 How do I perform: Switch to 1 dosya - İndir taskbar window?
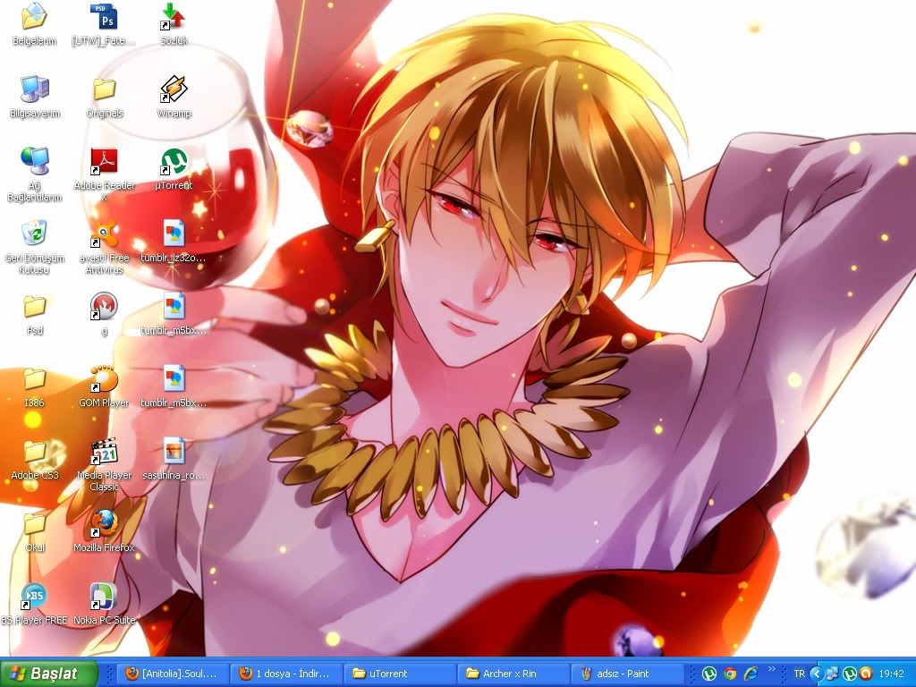pyautogui.click(x=285, y=674)
